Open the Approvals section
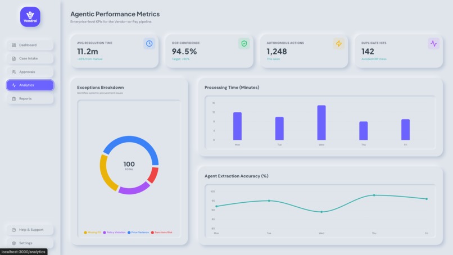 click(x=30, y=72)
